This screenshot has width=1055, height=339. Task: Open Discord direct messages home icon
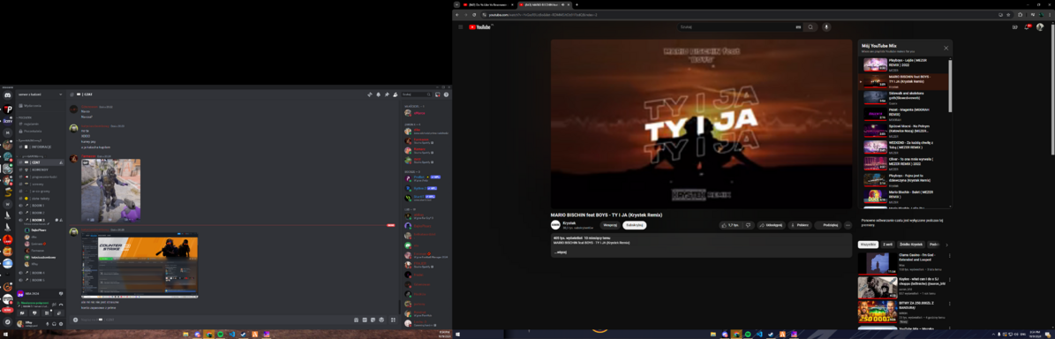(x=7, y=95)
